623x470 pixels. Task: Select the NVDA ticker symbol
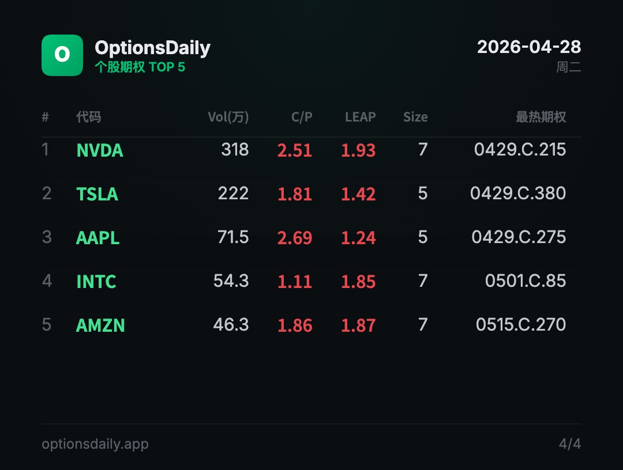tap(99, 150)
